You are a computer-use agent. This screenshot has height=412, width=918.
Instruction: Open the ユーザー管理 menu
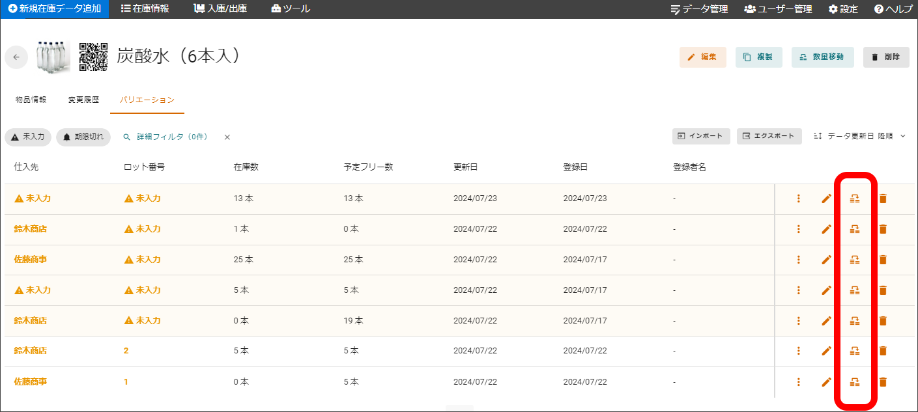[778, 9]
